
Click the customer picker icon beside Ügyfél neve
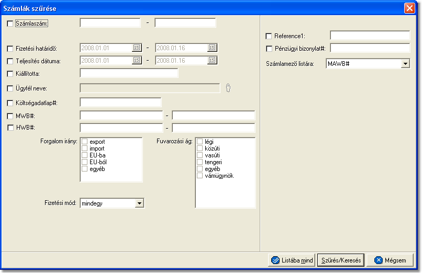click(x=228, y=88)
